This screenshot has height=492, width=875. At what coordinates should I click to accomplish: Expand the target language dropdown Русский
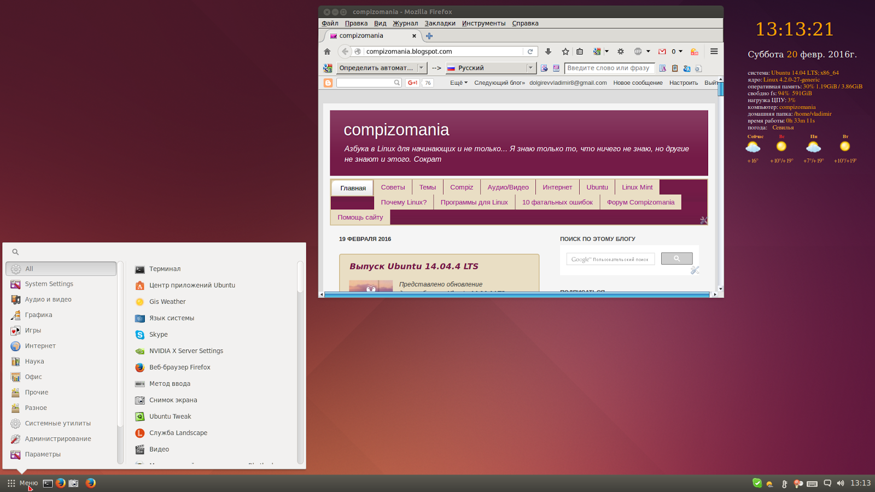coord(491,68)
